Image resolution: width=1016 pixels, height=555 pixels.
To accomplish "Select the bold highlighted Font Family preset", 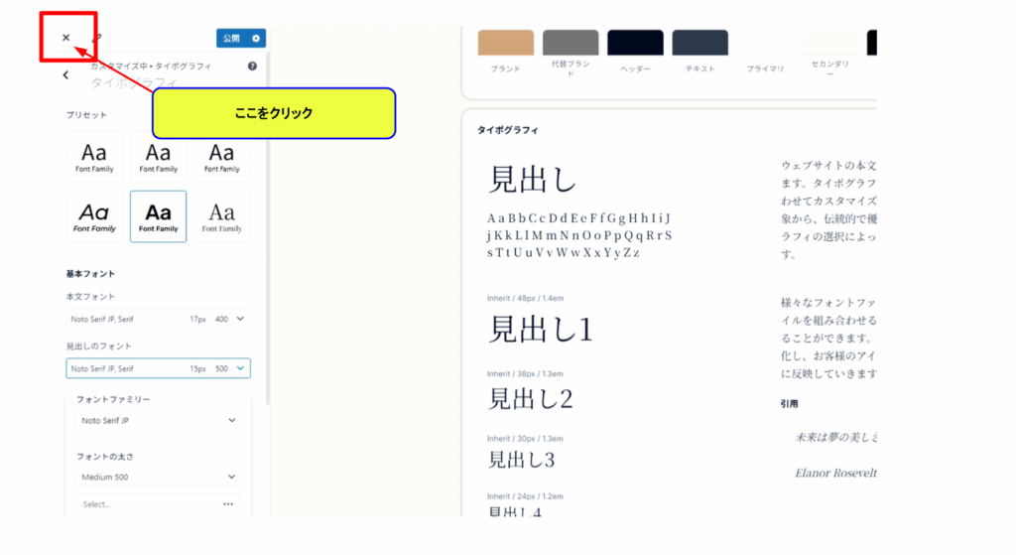I will [x=158, y=216].
